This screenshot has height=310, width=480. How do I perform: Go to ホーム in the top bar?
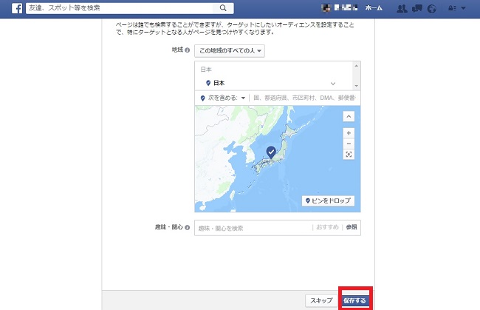coord(374,8)
